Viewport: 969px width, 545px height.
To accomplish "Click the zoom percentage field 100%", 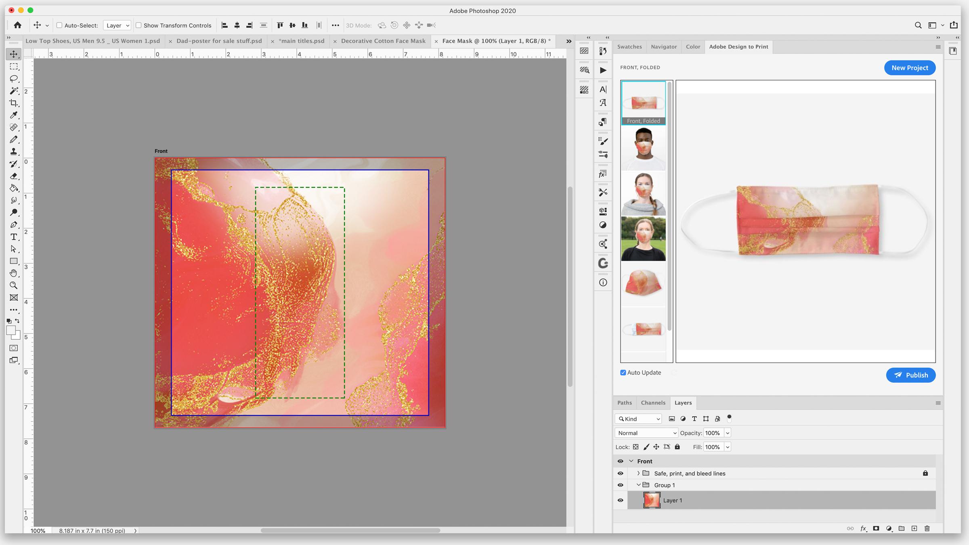I will (38, 530).
